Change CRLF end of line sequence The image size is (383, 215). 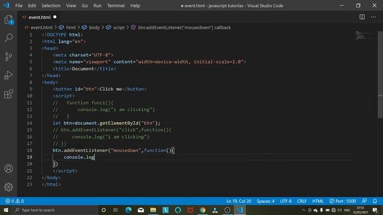[x=302, y=201]
